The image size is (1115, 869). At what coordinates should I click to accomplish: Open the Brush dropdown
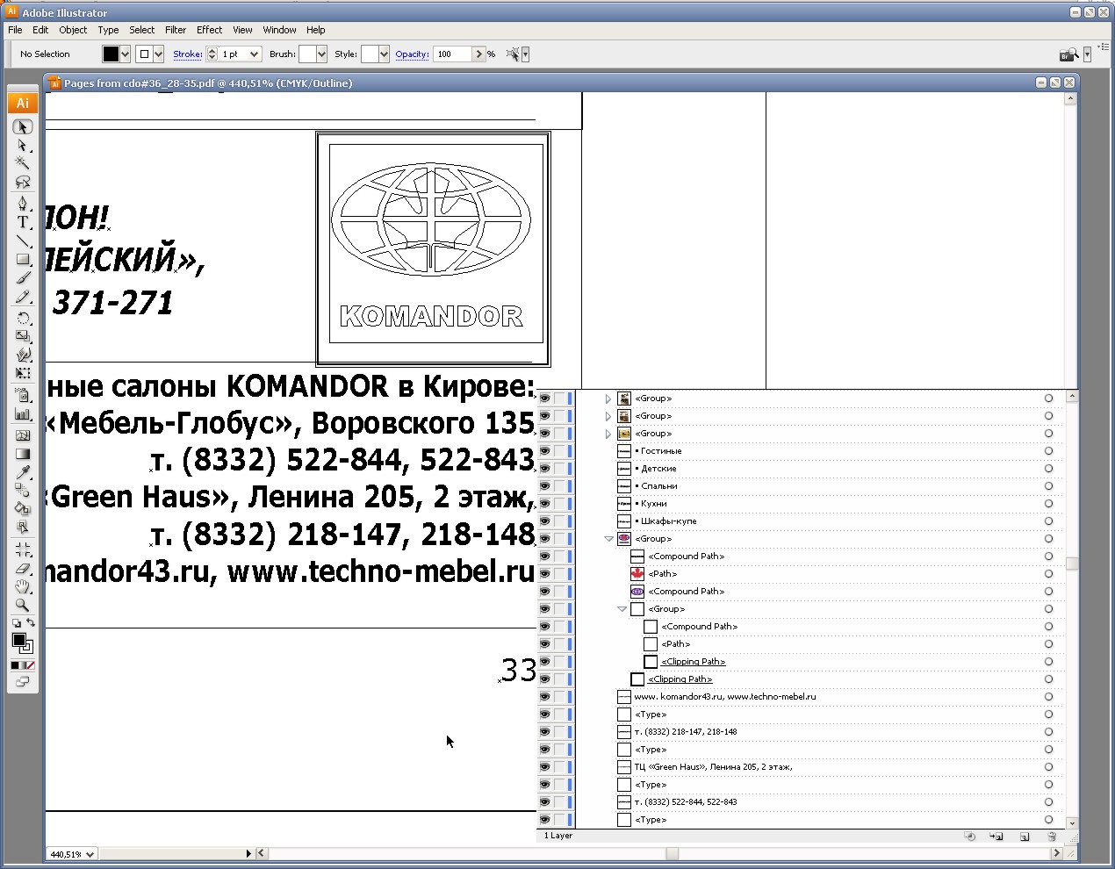[x=321, y=54]
